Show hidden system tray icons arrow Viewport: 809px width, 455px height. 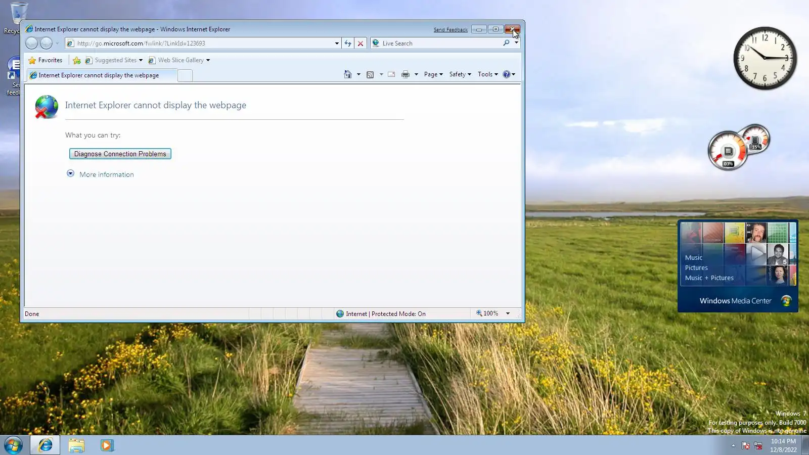pyautogui.click(x=733, y=445)
